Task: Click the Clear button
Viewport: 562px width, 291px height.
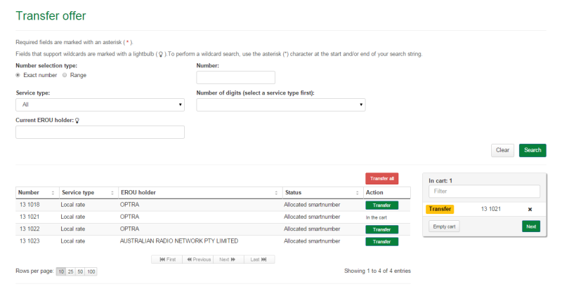Action: click(502, 150)
